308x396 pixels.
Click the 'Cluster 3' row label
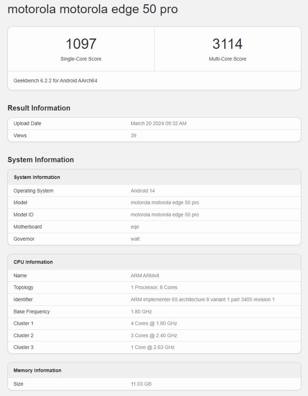(x=24, y=347)
